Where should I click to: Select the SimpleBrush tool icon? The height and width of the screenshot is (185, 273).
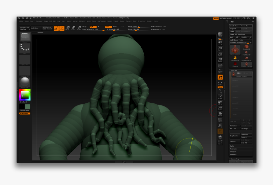235,58
